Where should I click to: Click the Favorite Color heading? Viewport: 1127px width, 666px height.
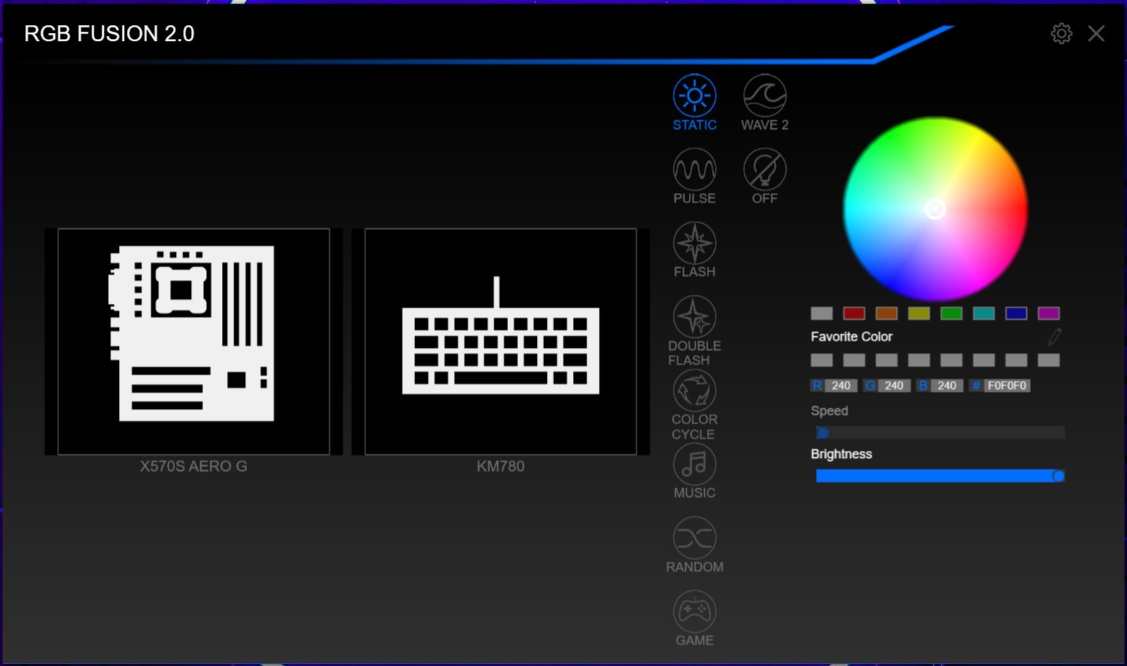click(851, 336)
